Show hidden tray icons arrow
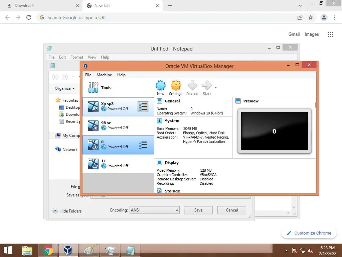342x257 pixels. 286,251
